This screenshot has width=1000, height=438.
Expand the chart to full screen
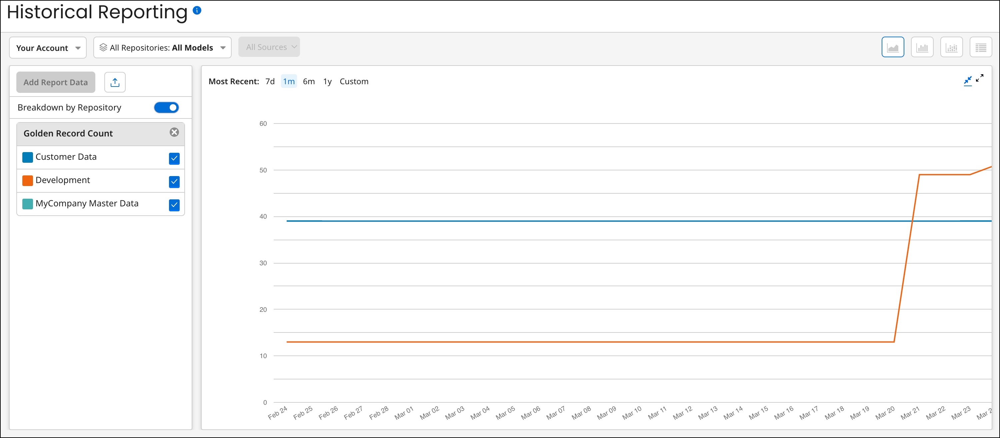(x=980, y=78)
